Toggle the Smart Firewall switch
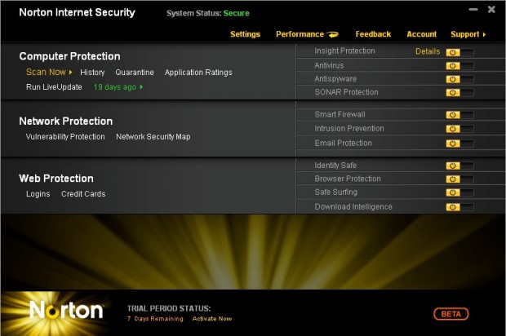Image resolution: width=506 pixels, height=336 pixels. 459,115
